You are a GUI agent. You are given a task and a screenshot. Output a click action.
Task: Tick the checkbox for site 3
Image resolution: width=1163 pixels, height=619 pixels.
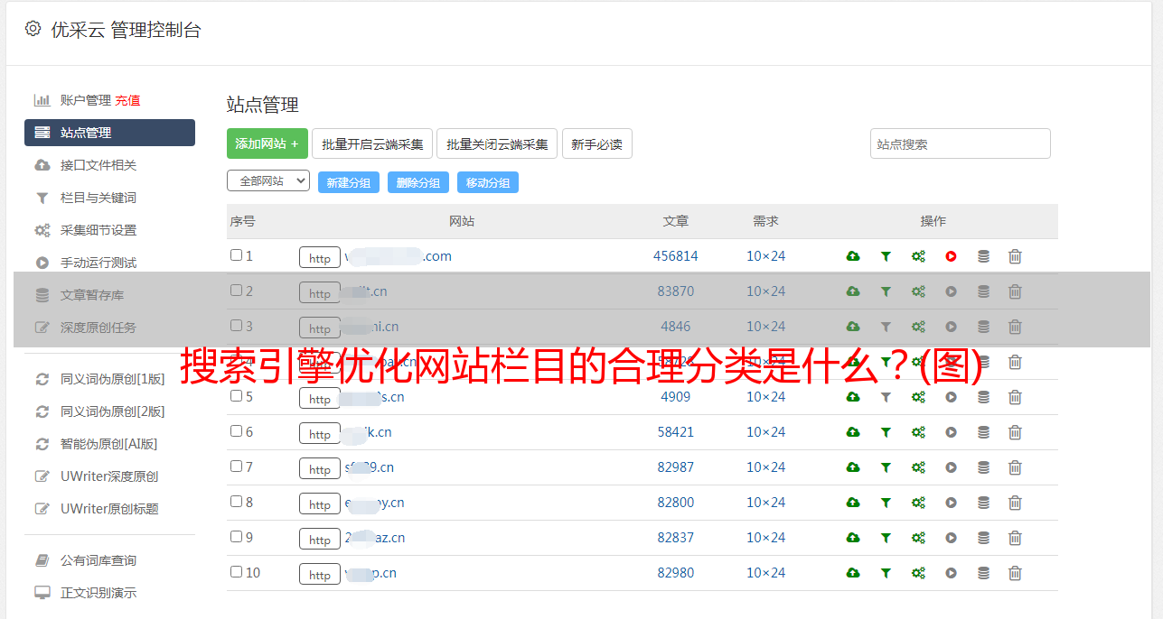236,326
